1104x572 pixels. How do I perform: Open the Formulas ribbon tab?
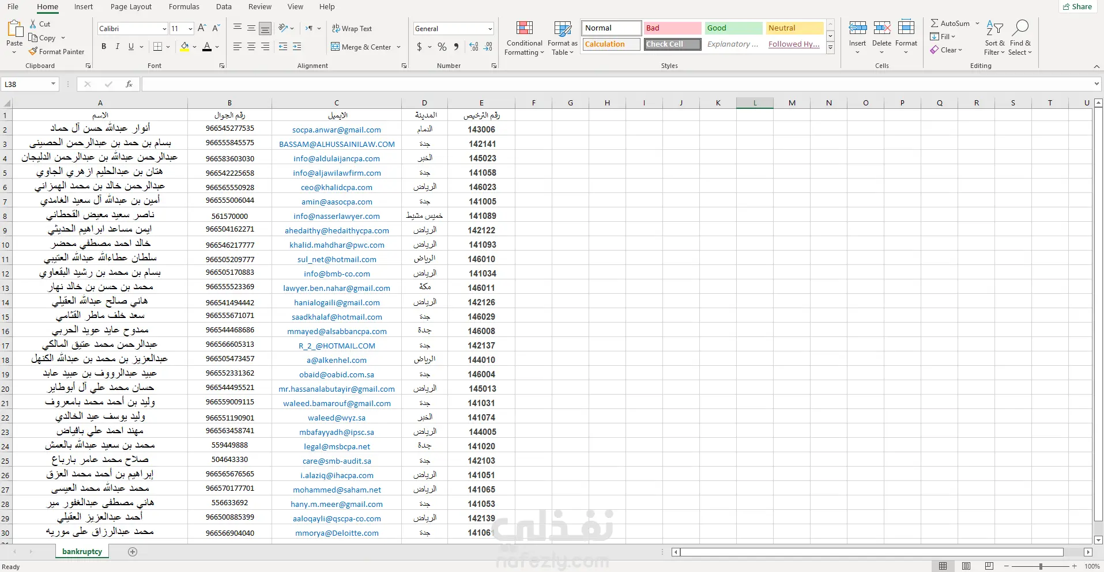pyautogui.click(x=184, y=7)
